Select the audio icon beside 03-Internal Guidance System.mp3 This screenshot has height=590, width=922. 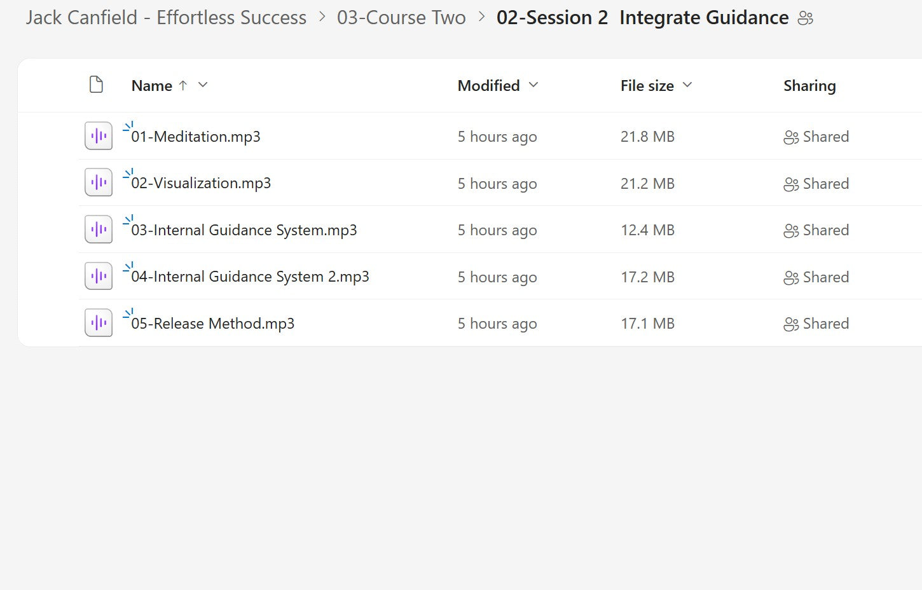pyautogui.click(x=98, y=229)
